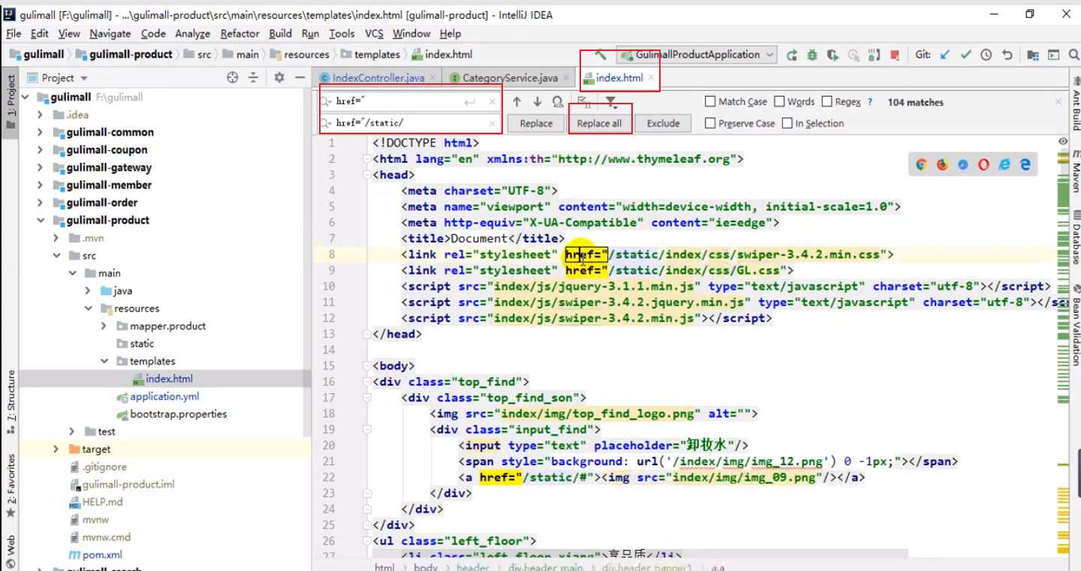Click the Exclude button
The height and width of the screenshot is (571, 1081).
pyautogui.click(x=664, y=124)
